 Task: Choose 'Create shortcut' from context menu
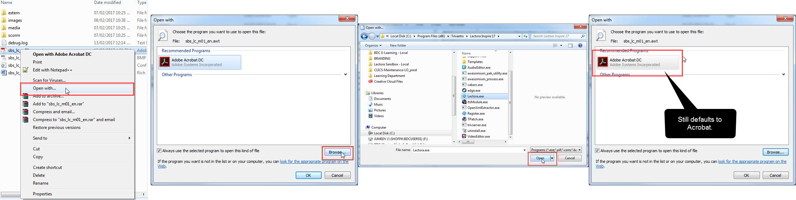(x=48, y=167)
